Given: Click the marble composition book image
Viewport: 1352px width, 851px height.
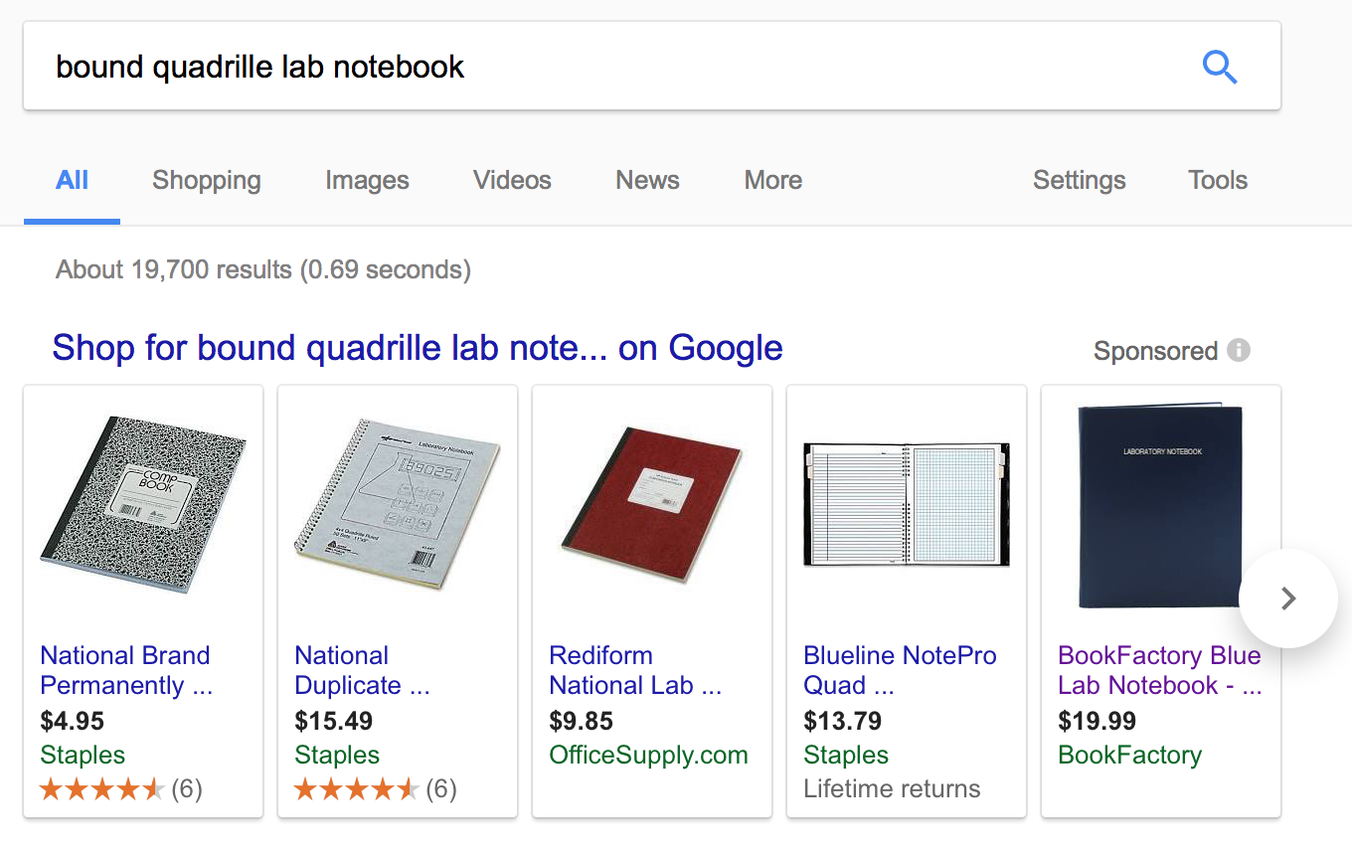Looking at the screenshot, I should point(143,505).
